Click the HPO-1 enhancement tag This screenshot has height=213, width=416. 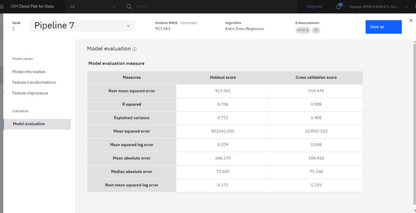coord(303,30)
